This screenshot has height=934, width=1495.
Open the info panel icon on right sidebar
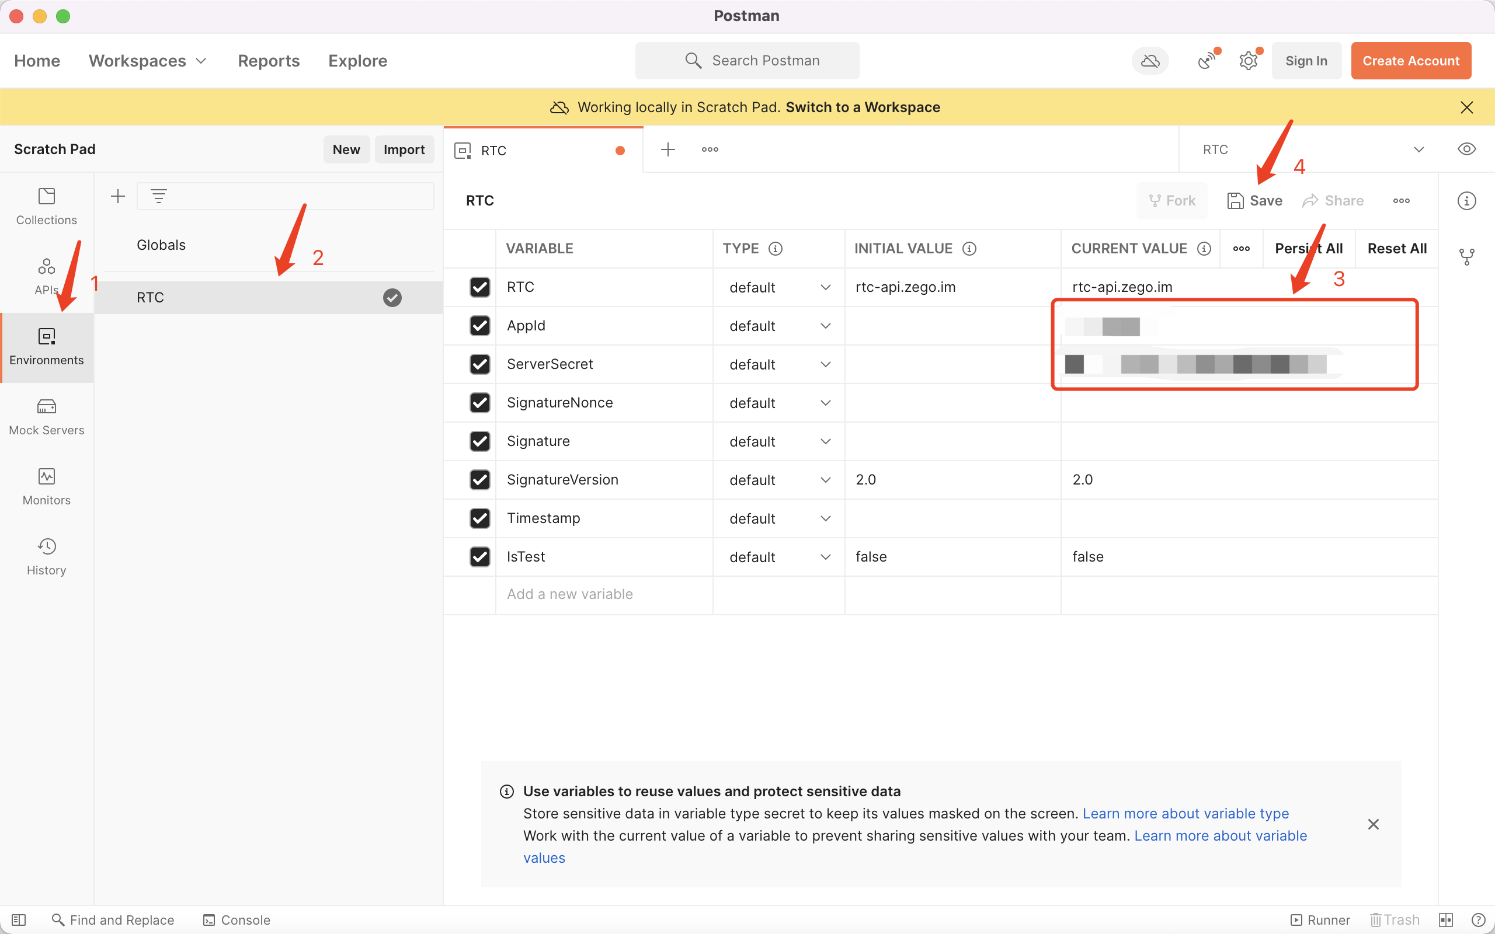click(x=1466, y=201)
